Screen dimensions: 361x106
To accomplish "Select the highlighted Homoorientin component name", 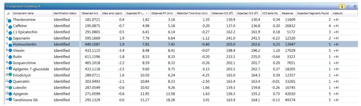I will [25, 44].
